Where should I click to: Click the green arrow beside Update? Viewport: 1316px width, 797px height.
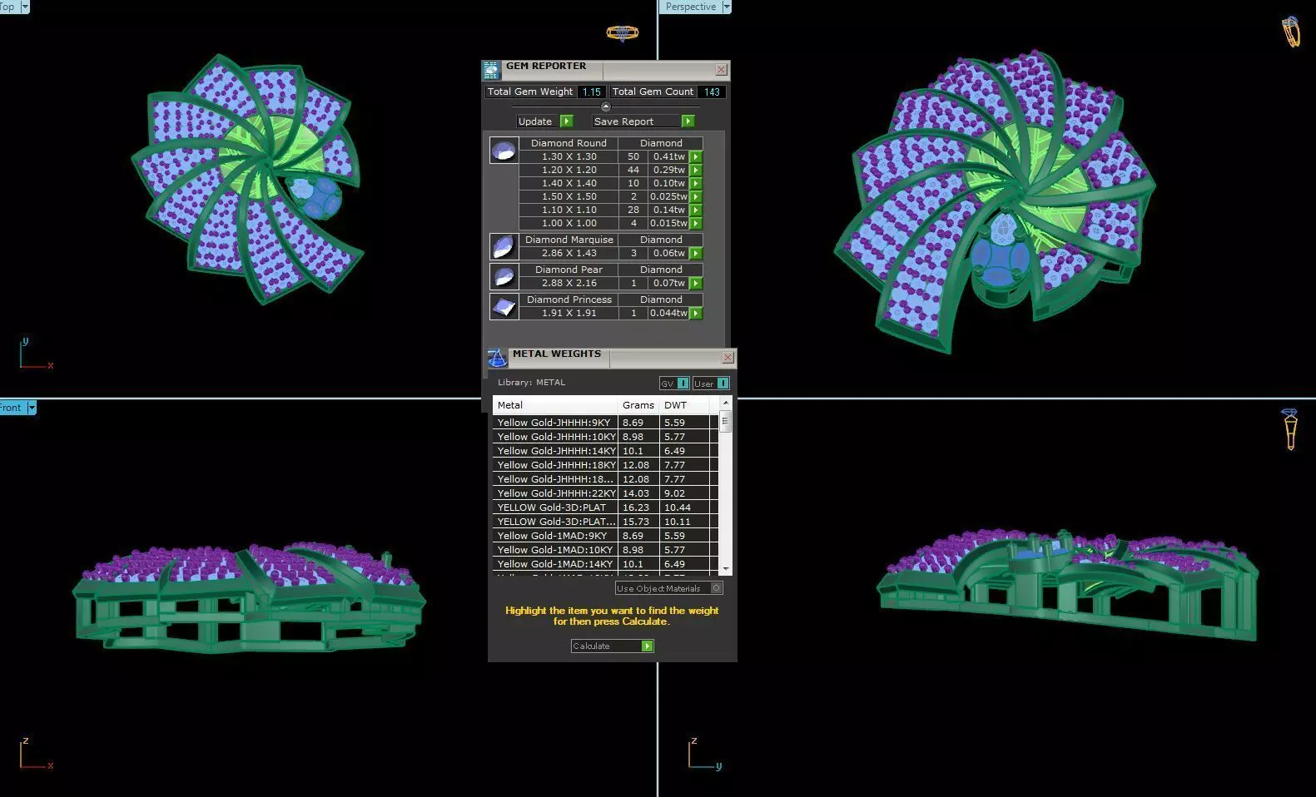tap(566, 121)
